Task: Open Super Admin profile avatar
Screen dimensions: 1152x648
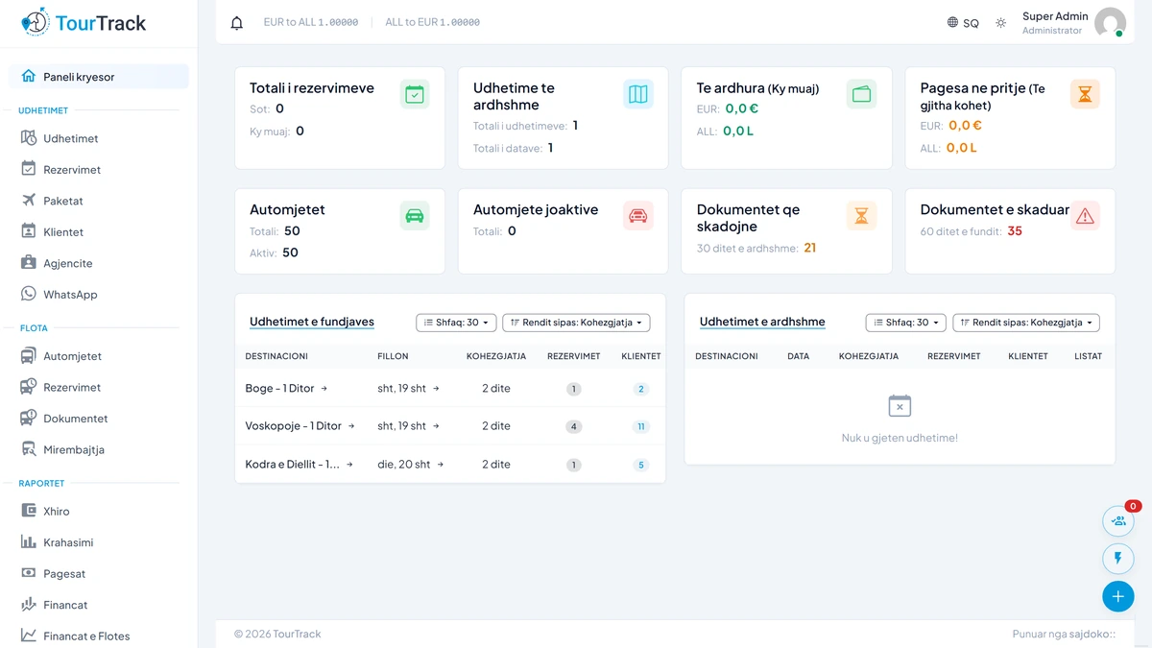Action: pos(1110,22)
